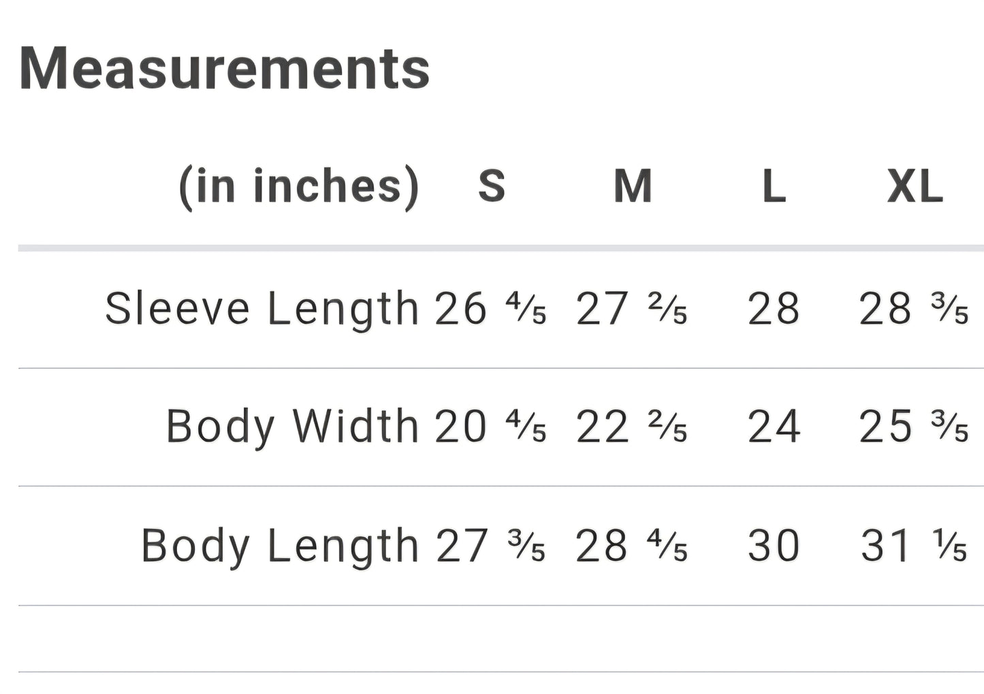The height and width of the screenshot is (694, 984).
Task: Click Body Width value for size XL
Action: pos(914,427)
